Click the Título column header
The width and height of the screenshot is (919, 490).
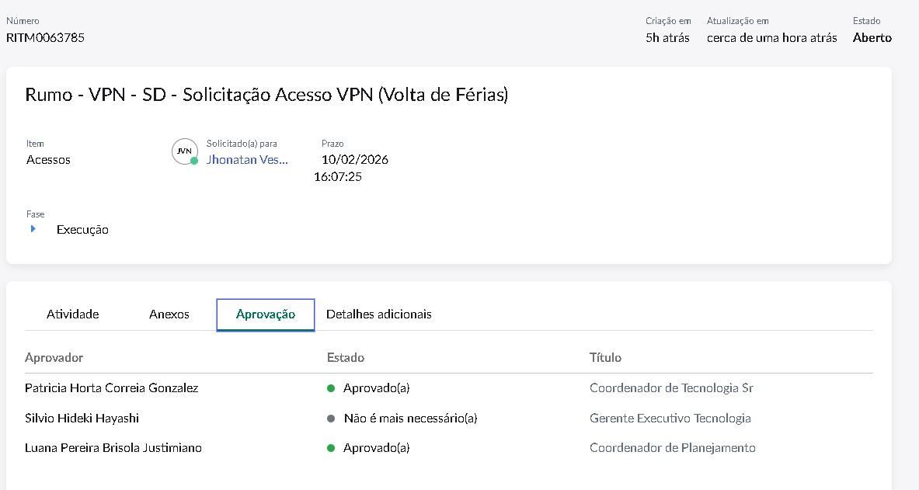605,357
